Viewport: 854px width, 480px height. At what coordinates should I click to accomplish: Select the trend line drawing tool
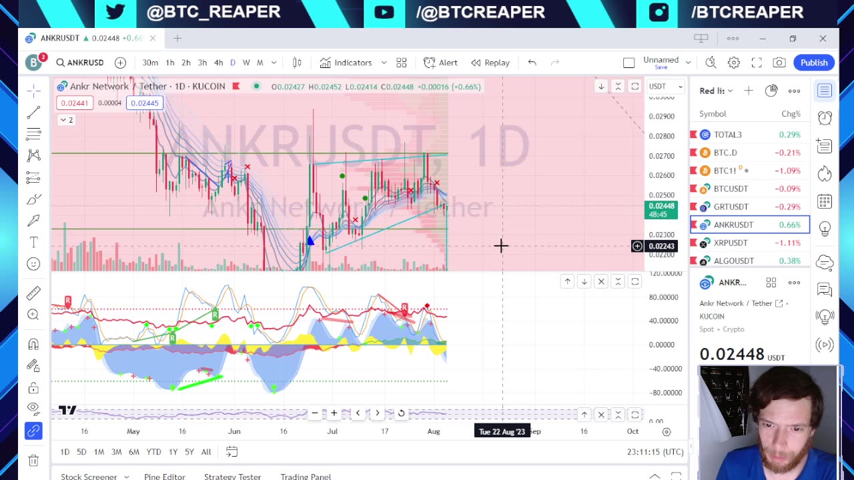[33, 112]
